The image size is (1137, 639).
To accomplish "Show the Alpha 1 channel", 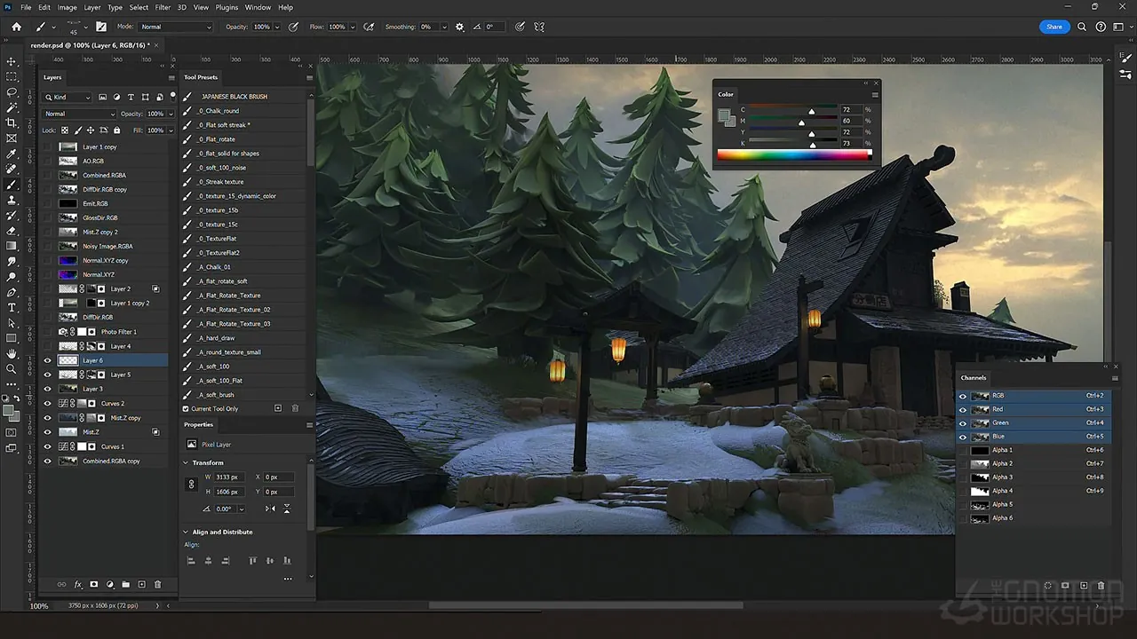I will (963, 451).
